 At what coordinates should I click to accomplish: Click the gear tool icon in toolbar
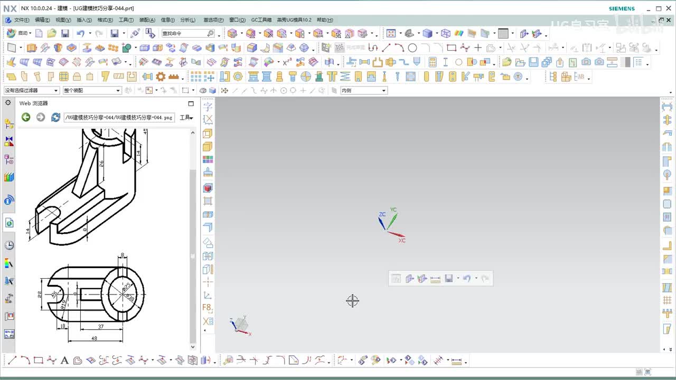point(161,77)
